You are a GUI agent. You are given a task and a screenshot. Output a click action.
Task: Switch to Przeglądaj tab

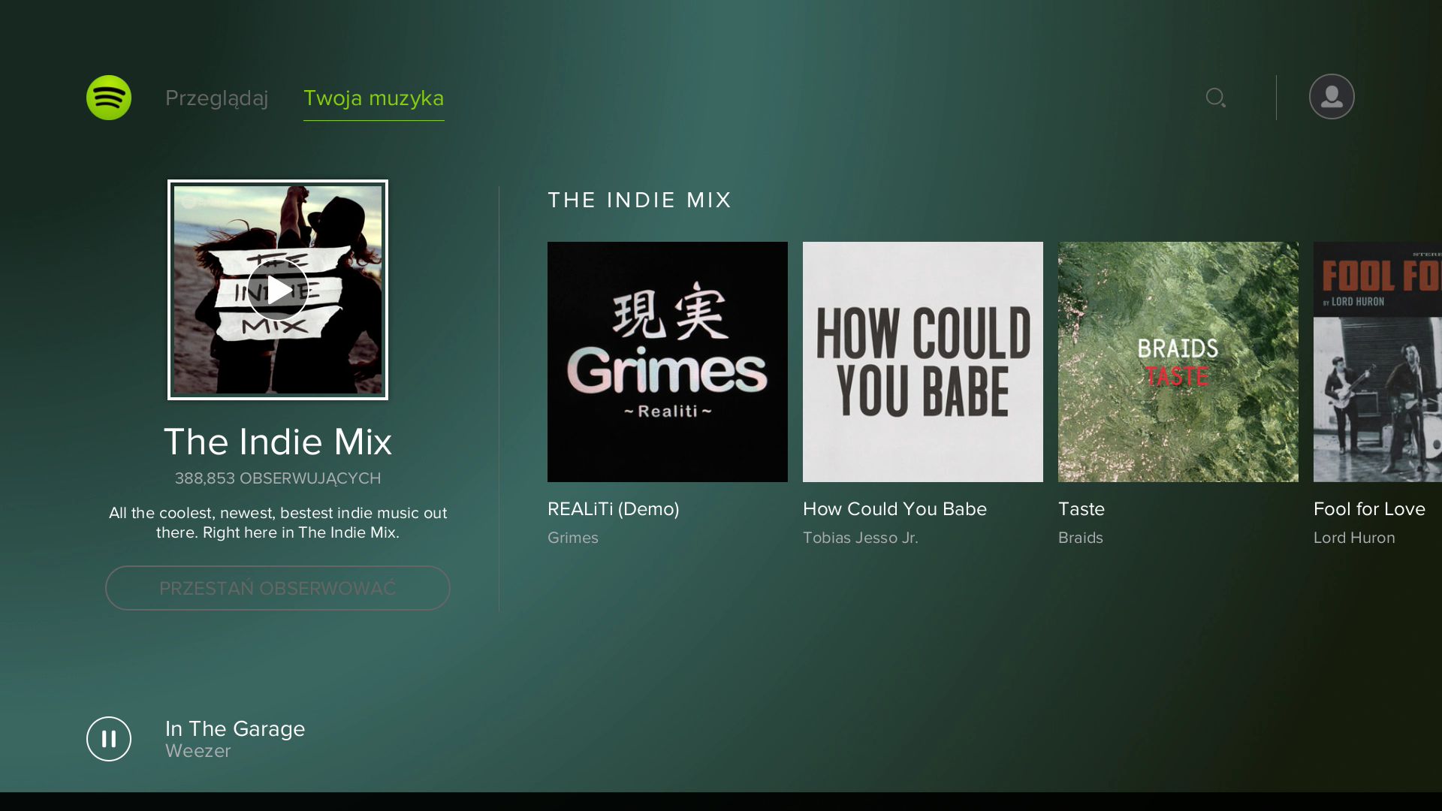(216, 98)
